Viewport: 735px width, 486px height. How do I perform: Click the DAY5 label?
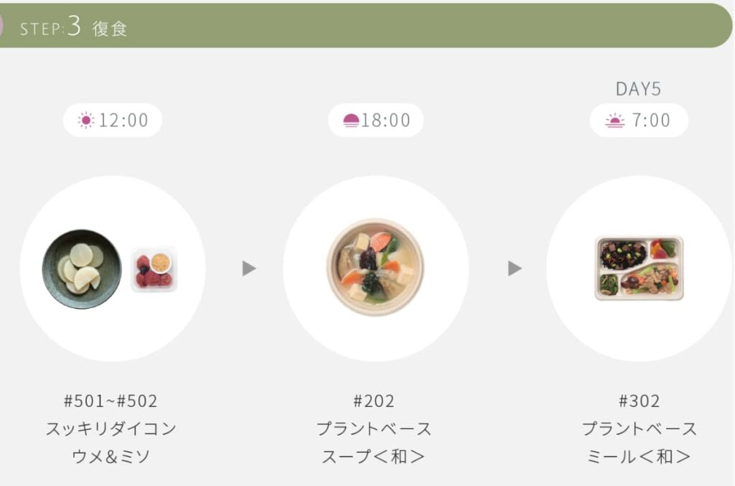638,89
